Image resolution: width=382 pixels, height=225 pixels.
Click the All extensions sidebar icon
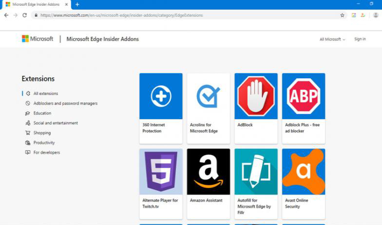[x=28, y=93]
